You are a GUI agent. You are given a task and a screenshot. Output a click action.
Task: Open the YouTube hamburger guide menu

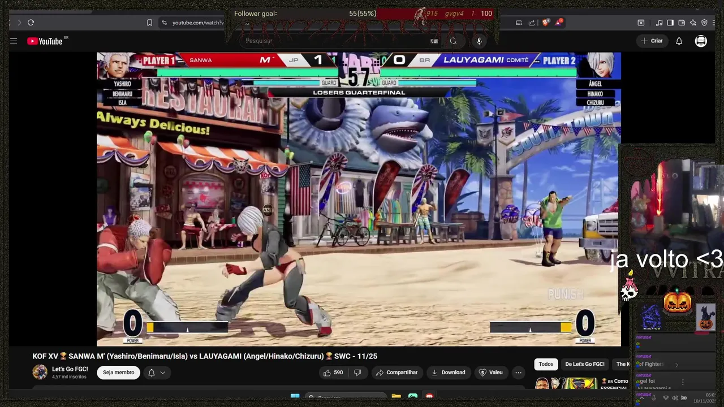click(x=14, y=41)
